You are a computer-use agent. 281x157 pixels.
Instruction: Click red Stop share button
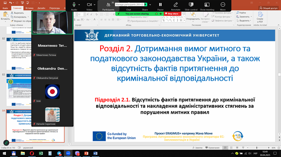pyautogui.click(x=172, y=14)
